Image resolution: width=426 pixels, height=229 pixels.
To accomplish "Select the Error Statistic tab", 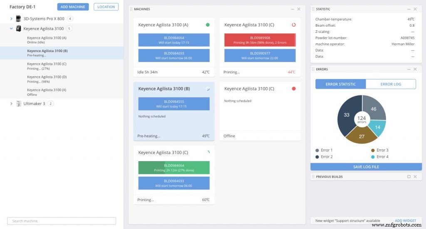I will [x=340, y=84].
